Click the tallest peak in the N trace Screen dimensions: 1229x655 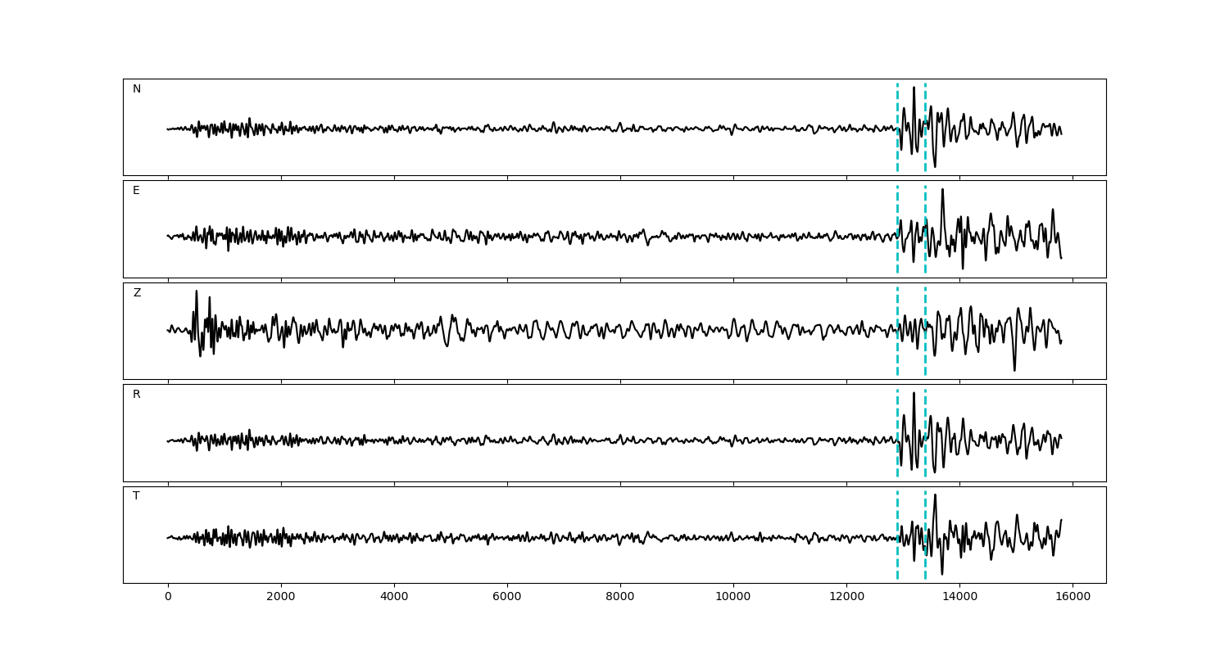tap(914, 88)
